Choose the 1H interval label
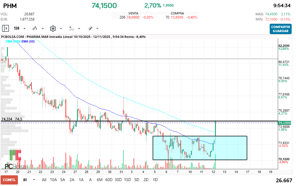 tap(16, 28)
